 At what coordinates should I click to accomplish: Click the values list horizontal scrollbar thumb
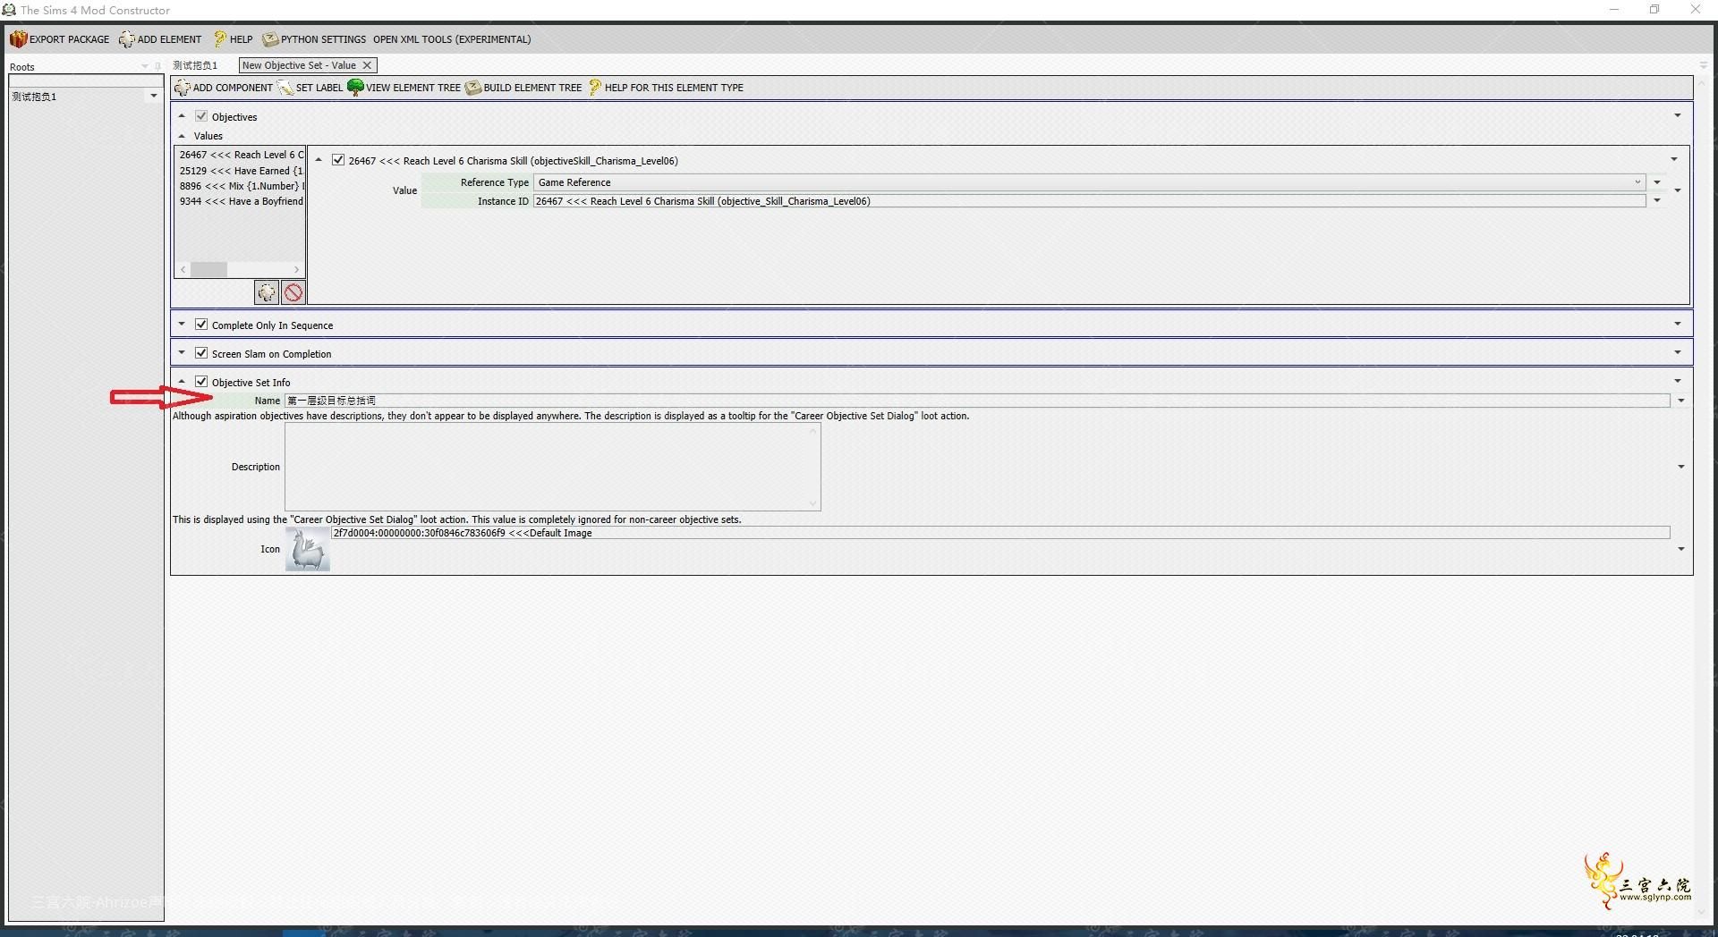click(x=208, y=269)
